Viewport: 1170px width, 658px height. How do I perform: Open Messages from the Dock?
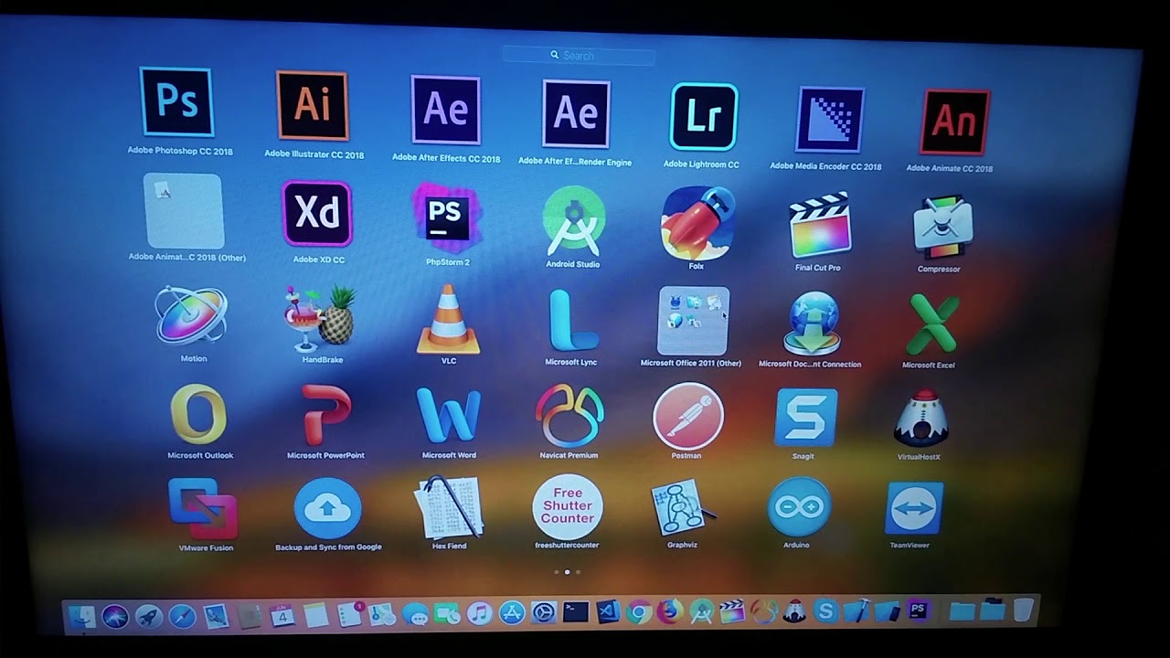[x=415, y=614]
